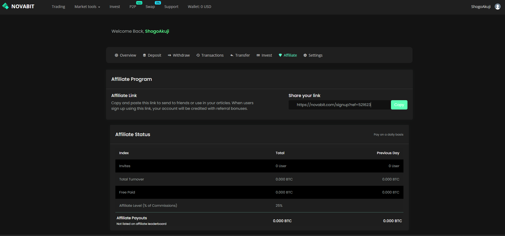
Task: Open the user profile avatar icon
Action: pos(497,7)
